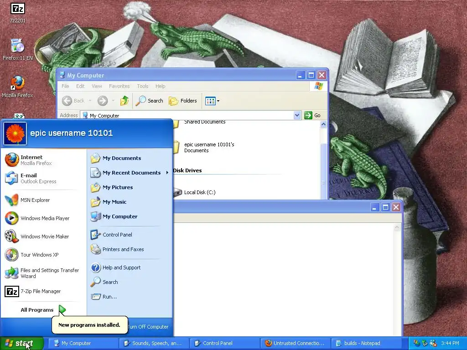Click Turn Off Computer
467x350 pixels.
point(148,326)
